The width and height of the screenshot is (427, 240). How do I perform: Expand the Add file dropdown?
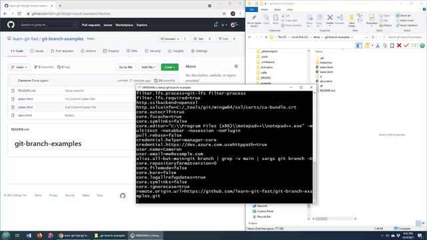pyautogui.click(x=148, y=67)
